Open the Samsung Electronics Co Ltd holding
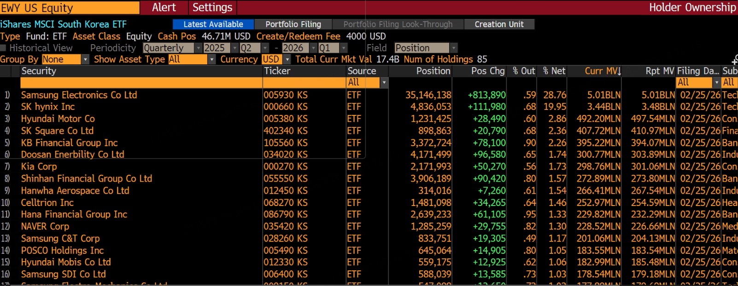738x286 pixels. [x=79, y=95]
